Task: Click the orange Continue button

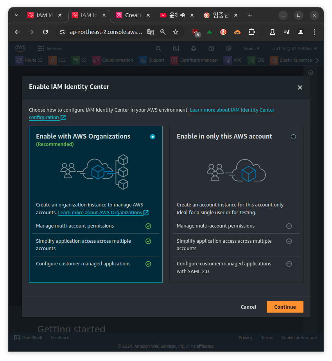Action: click(x=285, y=307)
